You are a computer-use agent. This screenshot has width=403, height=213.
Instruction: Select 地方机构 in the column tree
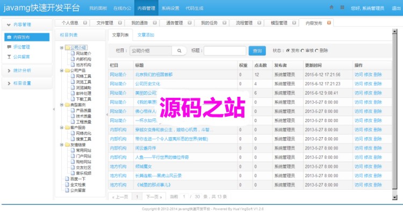click(83, 65)
